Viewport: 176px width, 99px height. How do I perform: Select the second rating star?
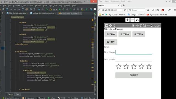point(126,66)
